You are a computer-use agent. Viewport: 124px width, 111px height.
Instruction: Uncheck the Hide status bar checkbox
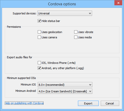(x=39, y=21)
